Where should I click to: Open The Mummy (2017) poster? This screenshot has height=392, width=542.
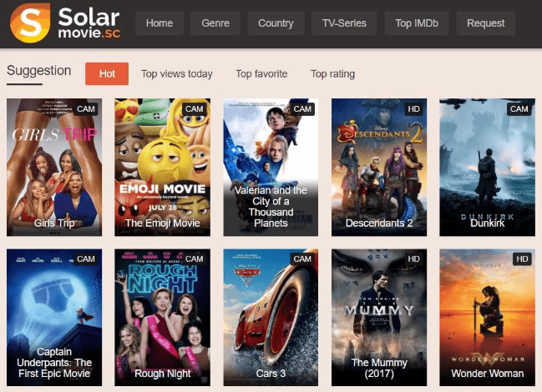tap(379, 317)
